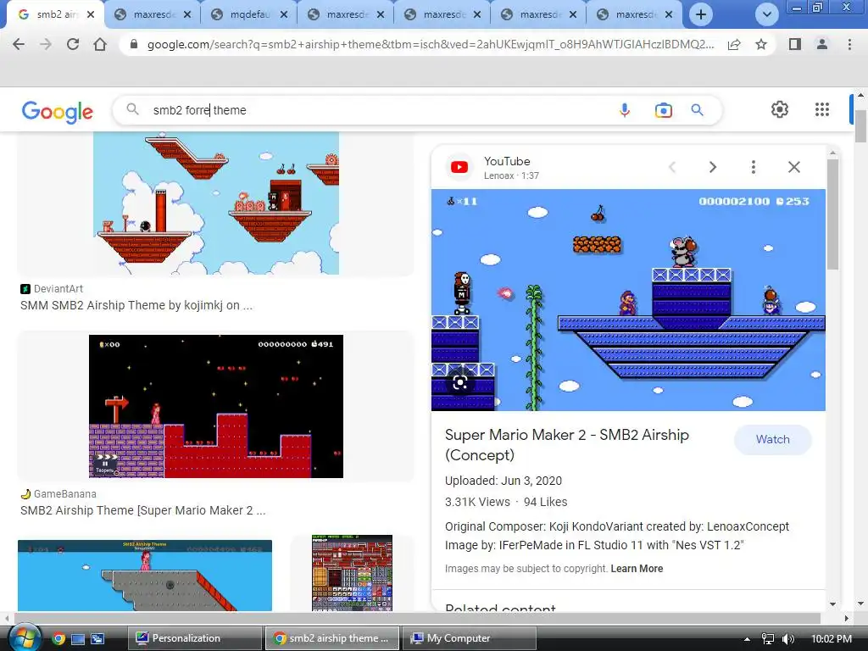Viewport: 868px width, 651px height.
Task: Open more options in the image preview
Action: [x=753, y=167]
